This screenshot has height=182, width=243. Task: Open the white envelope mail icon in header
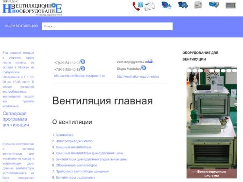pos(149,6)
